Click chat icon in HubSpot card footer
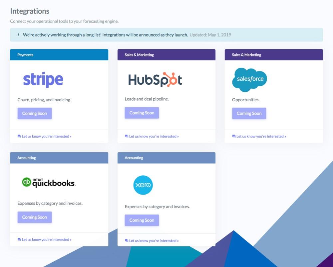Image resolution: width=333 pixels, height=267 pixels. tap(127, 136)
